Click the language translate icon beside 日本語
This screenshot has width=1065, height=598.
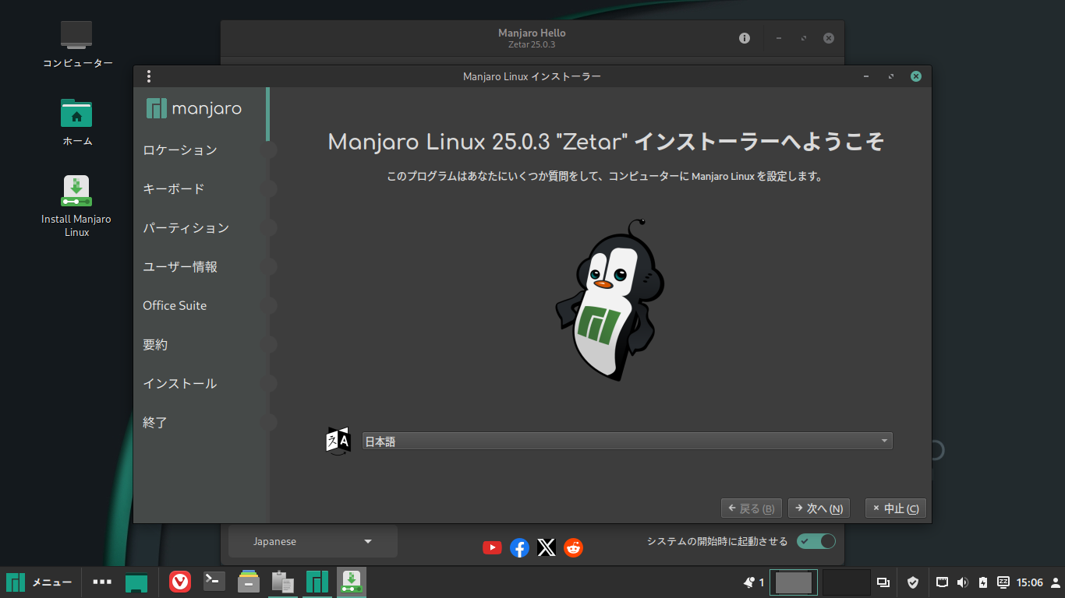[x=338, y=441]
